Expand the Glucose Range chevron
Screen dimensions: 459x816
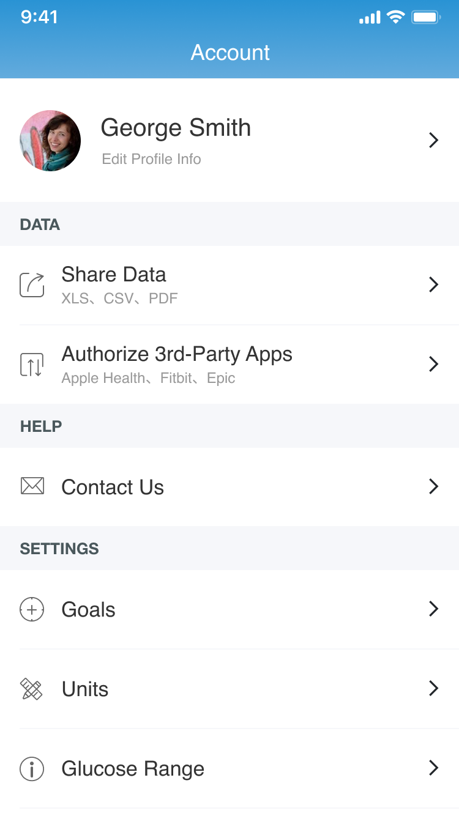[x=434, y=768]
